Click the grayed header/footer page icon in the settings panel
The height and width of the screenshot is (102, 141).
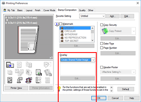point(47,80)
